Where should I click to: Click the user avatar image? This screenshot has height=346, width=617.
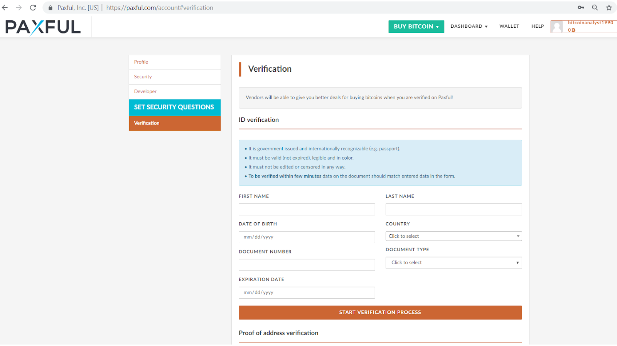pyautogui.click(x=557, y=27)
